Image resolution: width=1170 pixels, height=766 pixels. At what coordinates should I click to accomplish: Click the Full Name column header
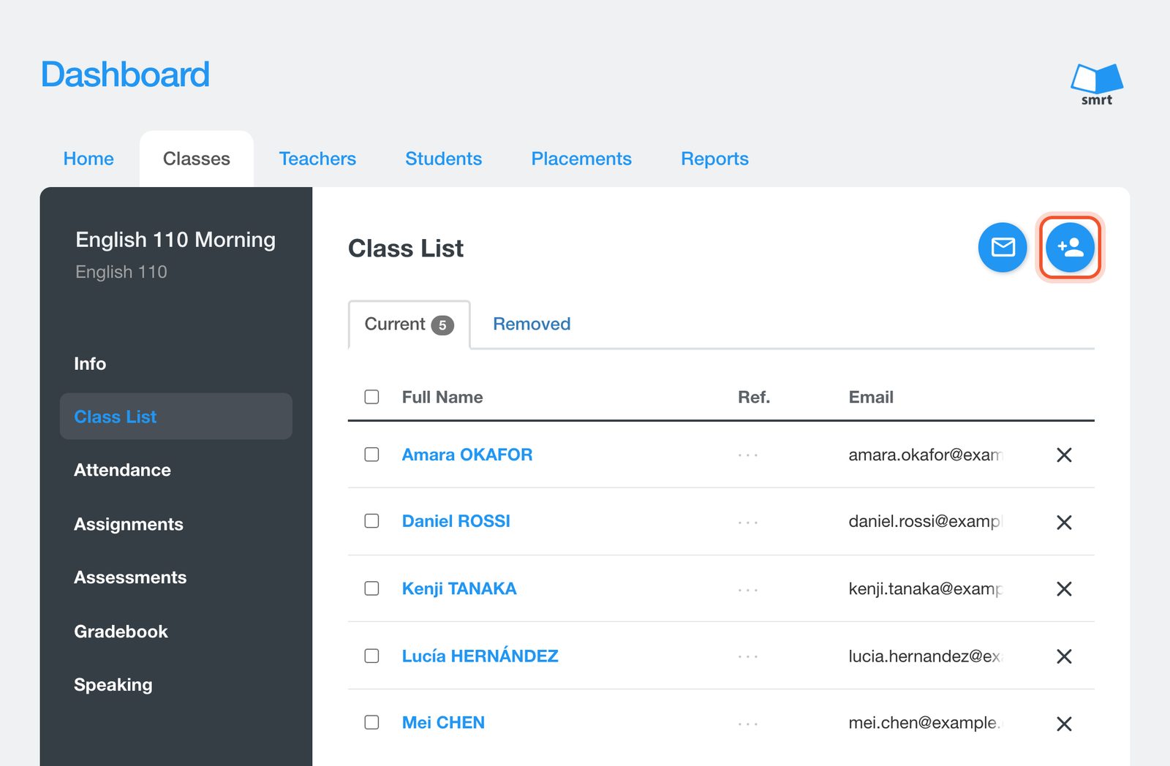[442, 397]
